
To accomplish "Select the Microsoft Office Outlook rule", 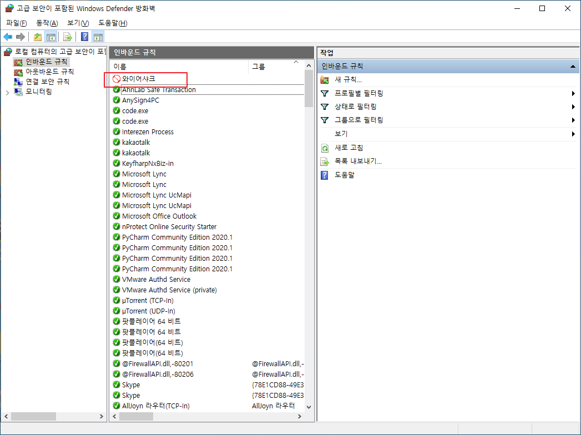I will click(208, 216).
